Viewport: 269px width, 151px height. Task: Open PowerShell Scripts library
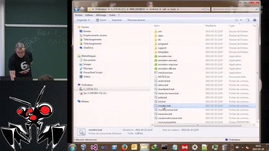coord(93,73)
